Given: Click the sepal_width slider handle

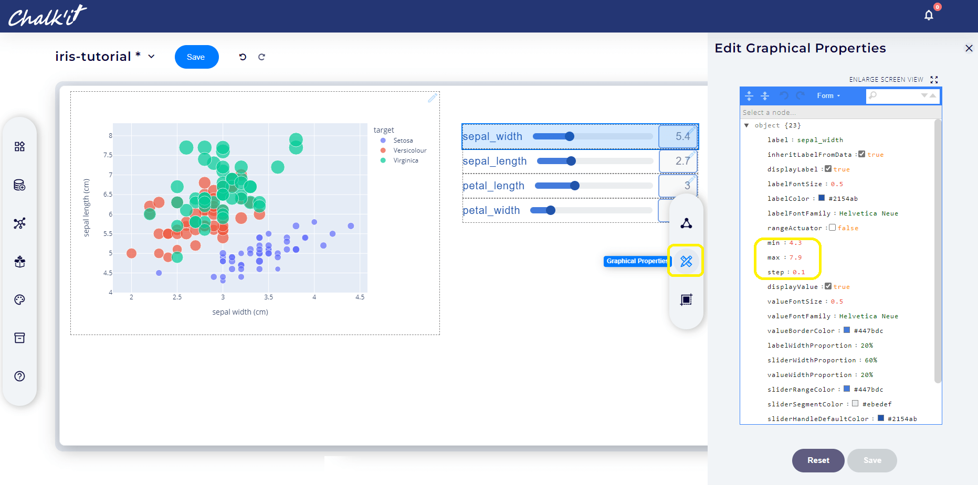Looking at the screenshot, I should (x=570, y=136).
